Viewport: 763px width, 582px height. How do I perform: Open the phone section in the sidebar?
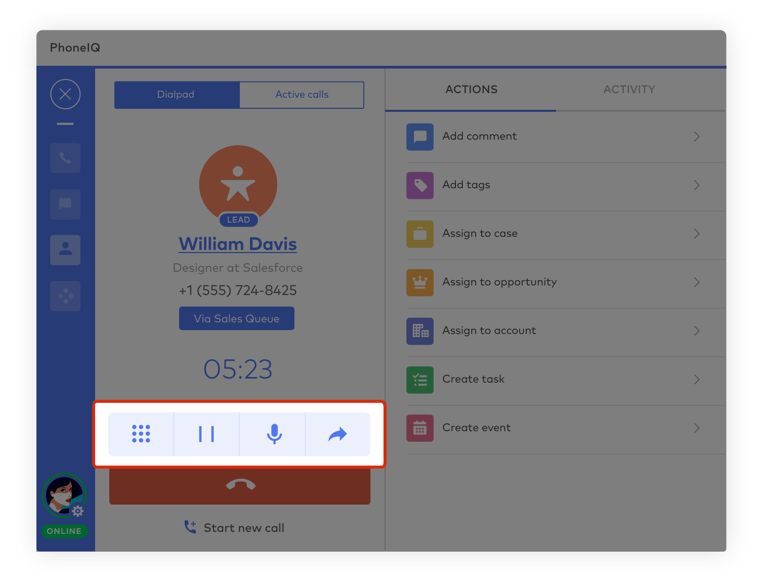click(x=65, y=158)
